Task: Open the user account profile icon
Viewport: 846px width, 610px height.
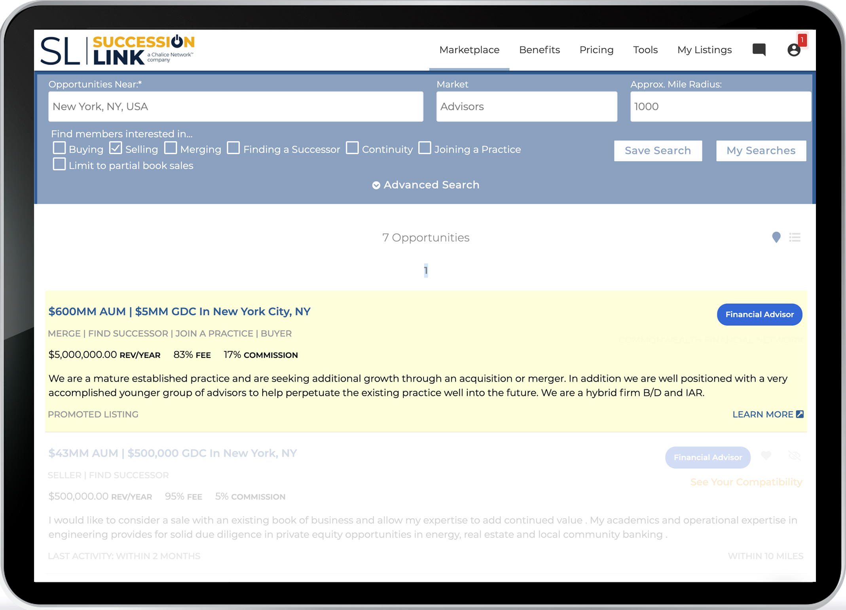Action: [793, 50]
